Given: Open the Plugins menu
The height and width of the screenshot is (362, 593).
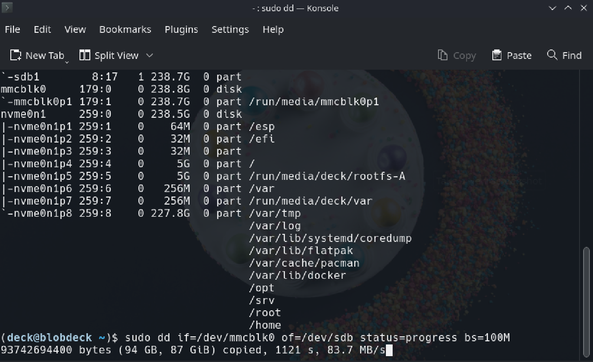Looking at the screenshot, I should (x=181, y=29).
